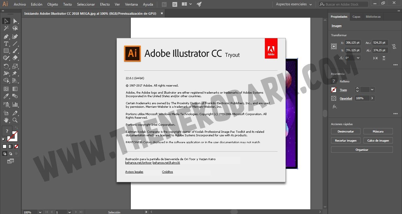Click the Máscara button
This screenshot has height=214, width=402.
pyautogui.click(x=378, y=131)
